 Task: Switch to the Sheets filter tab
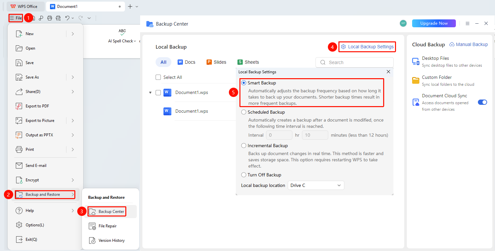click(x=248, y=62)
